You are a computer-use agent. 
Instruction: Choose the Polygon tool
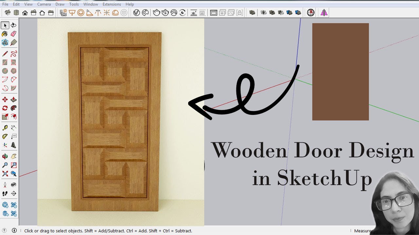point(13,71)
